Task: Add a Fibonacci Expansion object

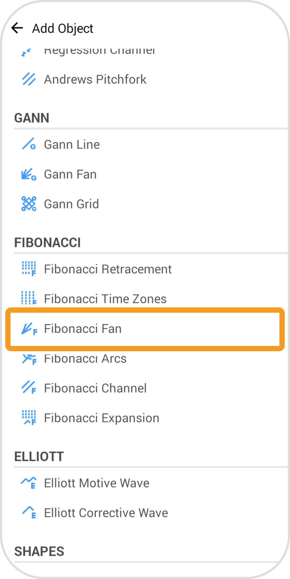Action: point(101,418)
